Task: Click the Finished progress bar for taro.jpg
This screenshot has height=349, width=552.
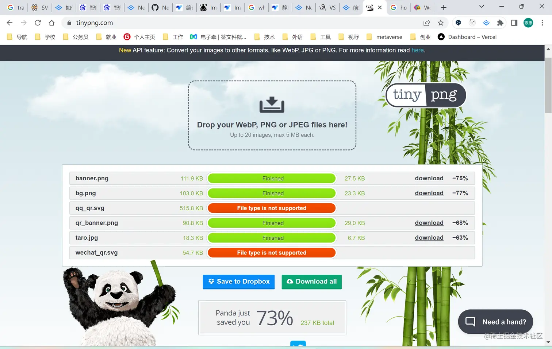Action: click(272, 238)
